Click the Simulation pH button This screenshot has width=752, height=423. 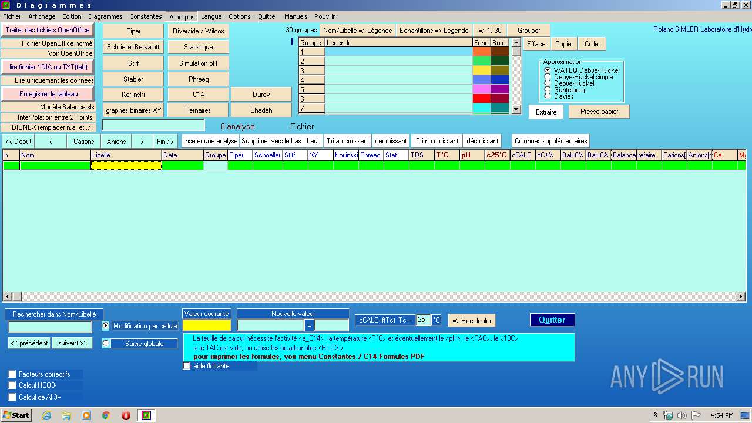(199, 63)
